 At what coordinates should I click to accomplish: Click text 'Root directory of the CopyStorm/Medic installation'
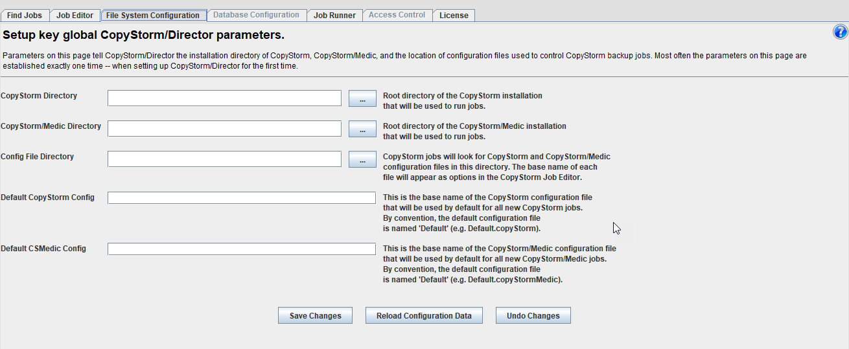474,126
